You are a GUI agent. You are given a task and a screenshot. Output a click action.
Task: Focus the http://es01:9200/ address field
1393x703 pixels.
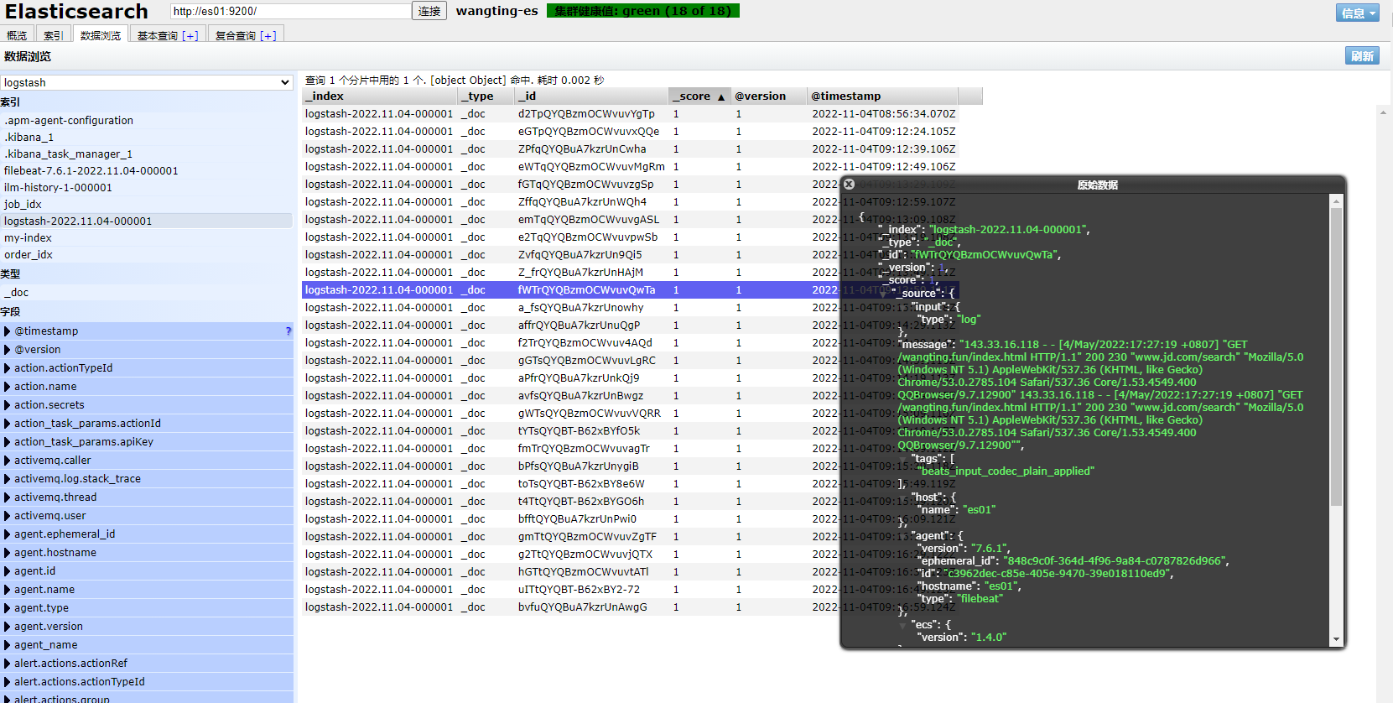click(x=290, y=11)
